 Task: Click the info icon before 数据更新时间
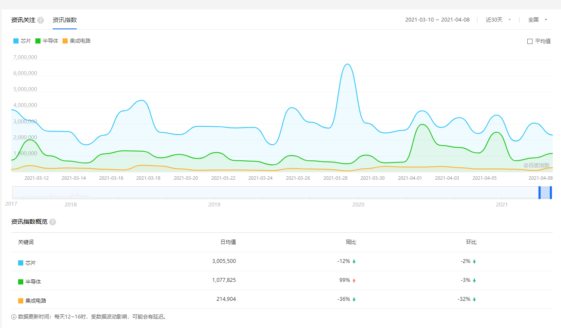(14, 317)
